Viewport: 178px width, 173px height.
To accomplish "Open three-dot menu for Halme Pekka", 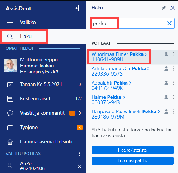I will point(173,97).
